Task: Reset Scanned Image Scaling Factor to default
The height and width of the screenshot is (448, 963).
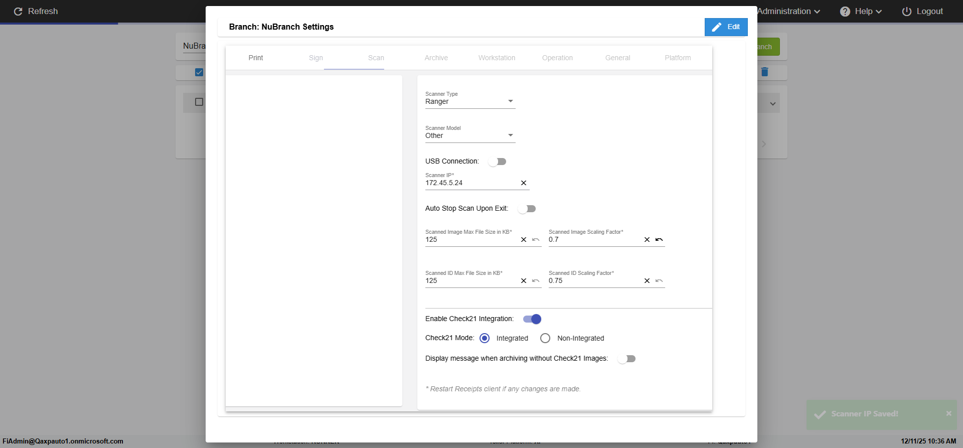Action: click(x=659, y=240)
